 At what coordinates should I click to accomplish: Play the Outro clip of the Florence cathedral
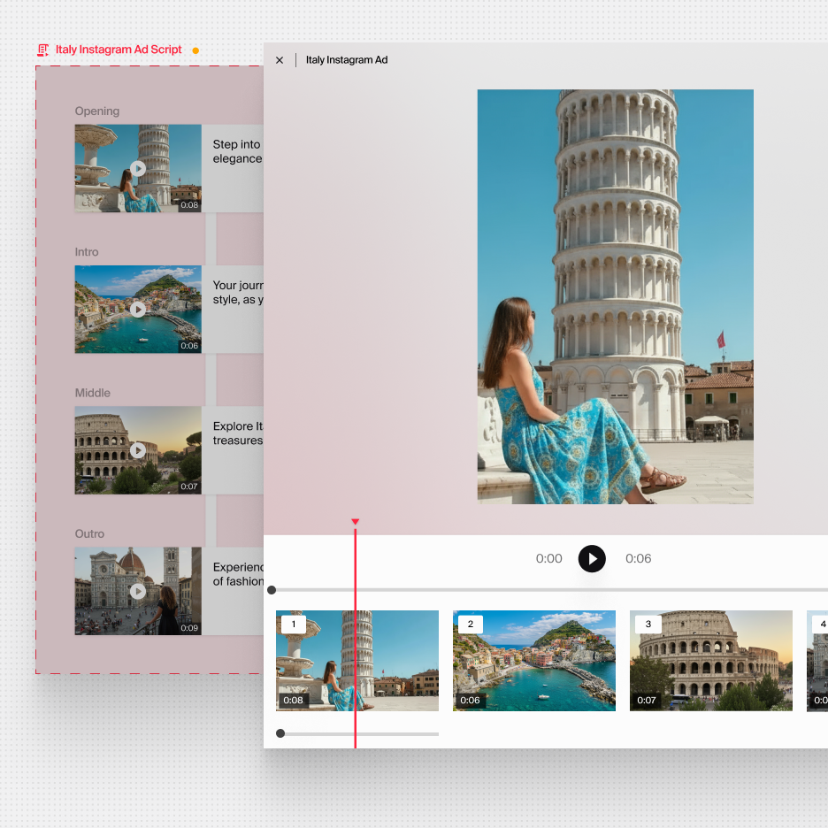pyautogui.click(x=138, y=591)
